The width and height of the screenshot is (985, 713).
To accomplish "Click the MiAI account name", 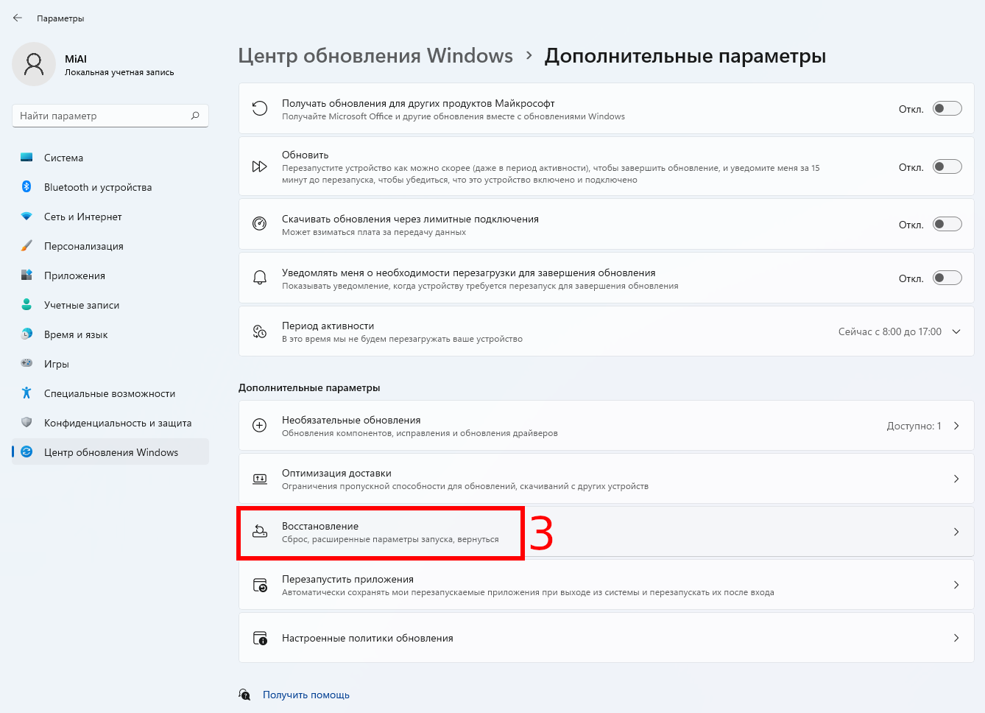I will tap(76, 59).
